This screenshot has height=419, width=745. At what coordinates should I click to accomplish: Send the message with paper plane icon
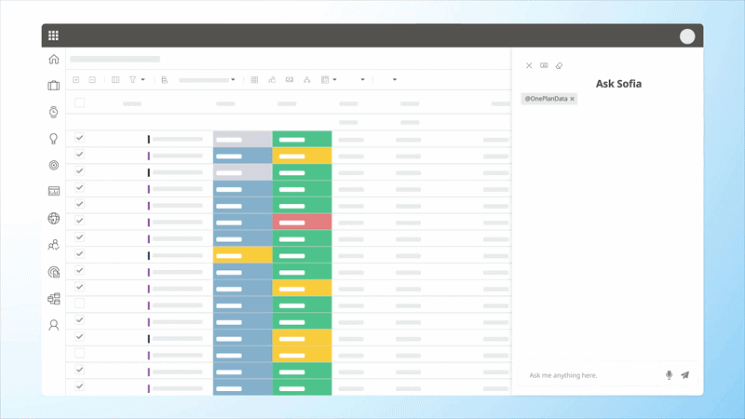[684, 375]
